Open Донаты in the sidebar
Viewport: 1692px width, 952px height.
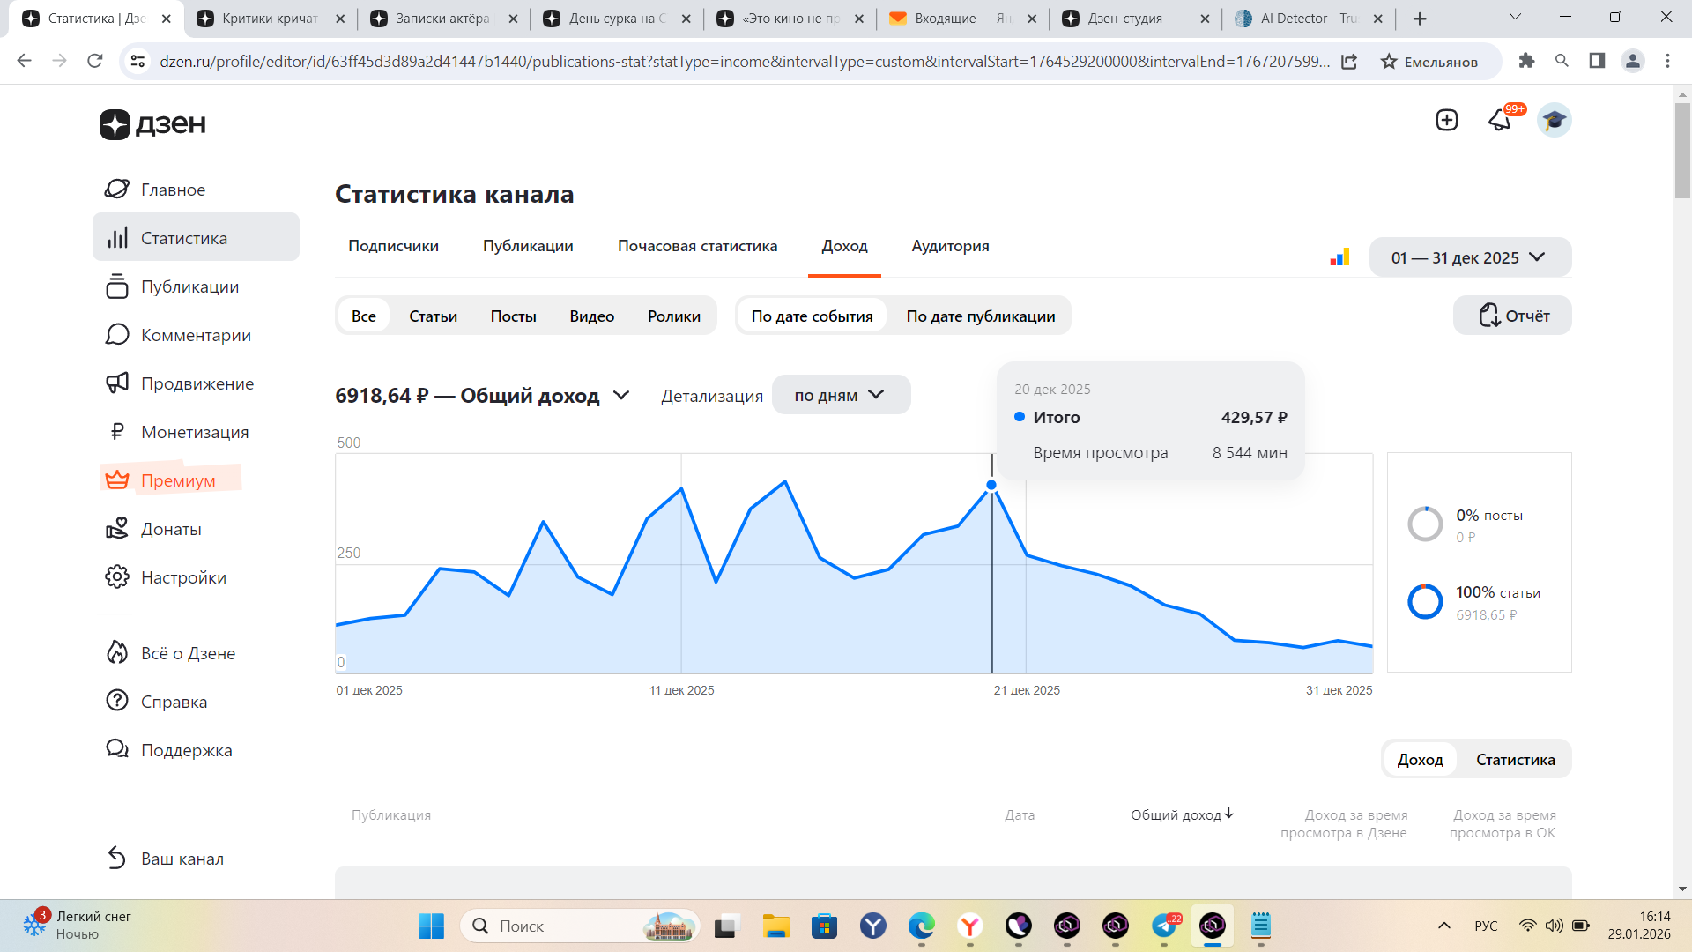171,529
